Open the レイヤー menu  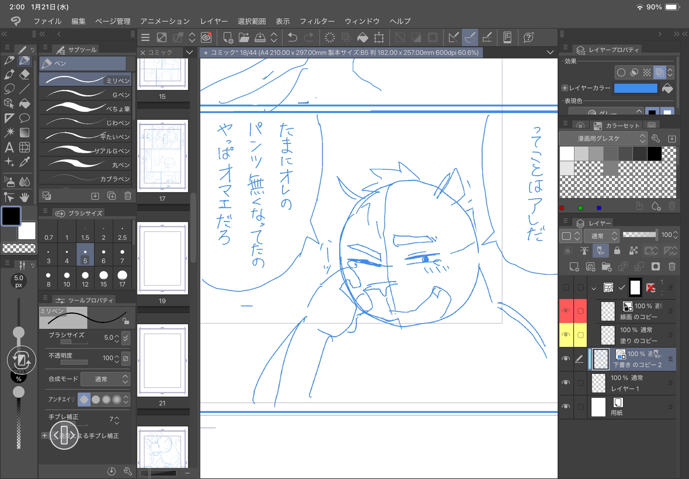tap(214, 21)
